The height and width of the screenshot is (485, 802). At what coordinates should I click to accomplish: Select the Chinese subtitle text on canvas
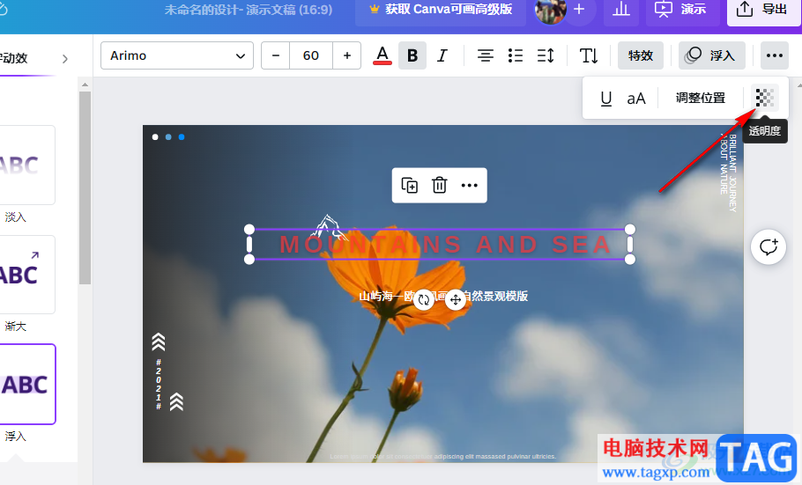443,296
